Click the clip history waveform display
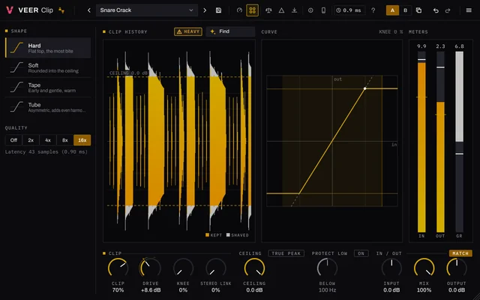This screenshot has height=300, width=480. click(179, 141)
